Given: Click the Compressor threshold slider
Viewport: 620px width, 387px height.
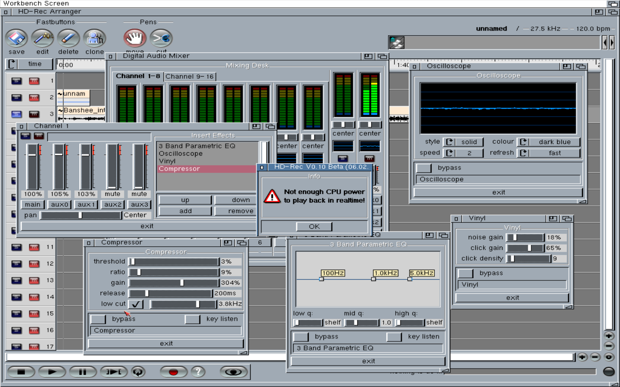Looking at the screenshot, I should click(174, 261).
